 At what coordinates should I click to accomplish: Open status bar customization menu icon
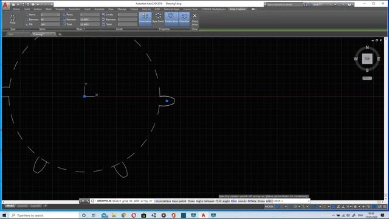coord(385,207)
